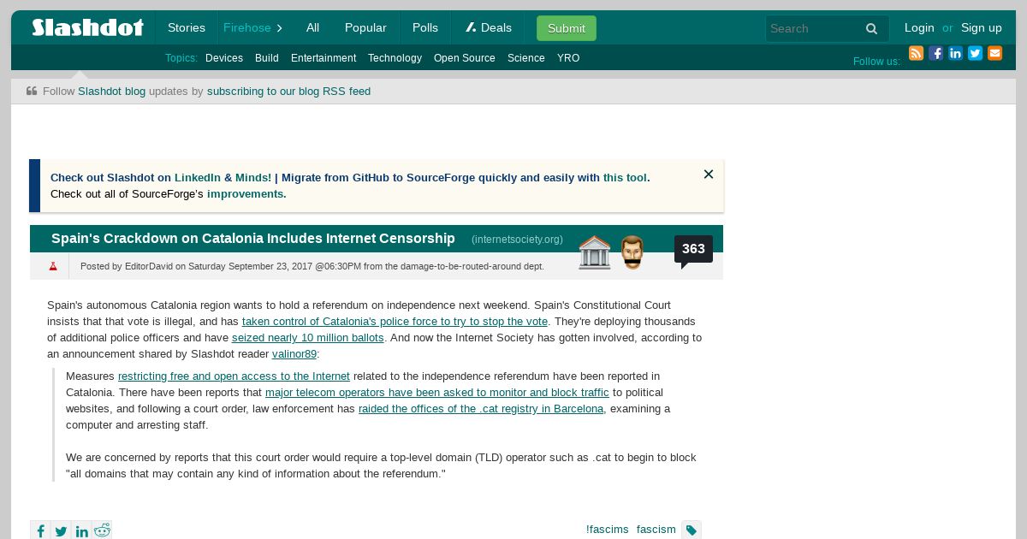Share story on Twitter below article
1027x539 pixels.
pyautogui.click(x=61, y=530)
